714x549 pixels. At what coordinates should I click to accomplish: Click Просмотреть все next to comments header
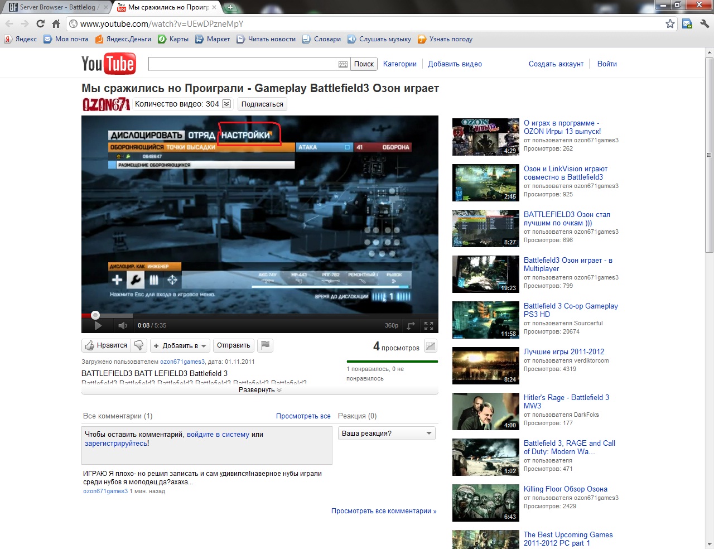[x=303, y=416]
